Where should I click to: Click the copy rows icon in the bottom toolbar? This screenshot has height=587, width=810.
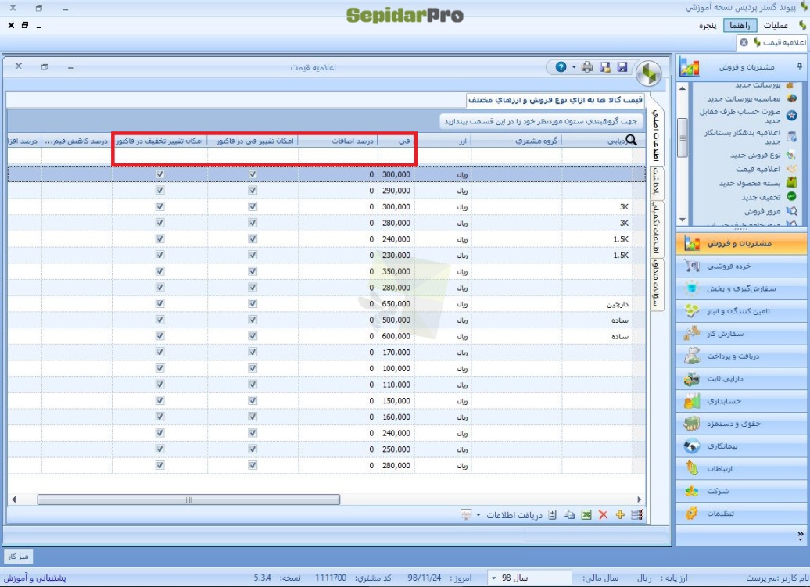click(569, 515)
